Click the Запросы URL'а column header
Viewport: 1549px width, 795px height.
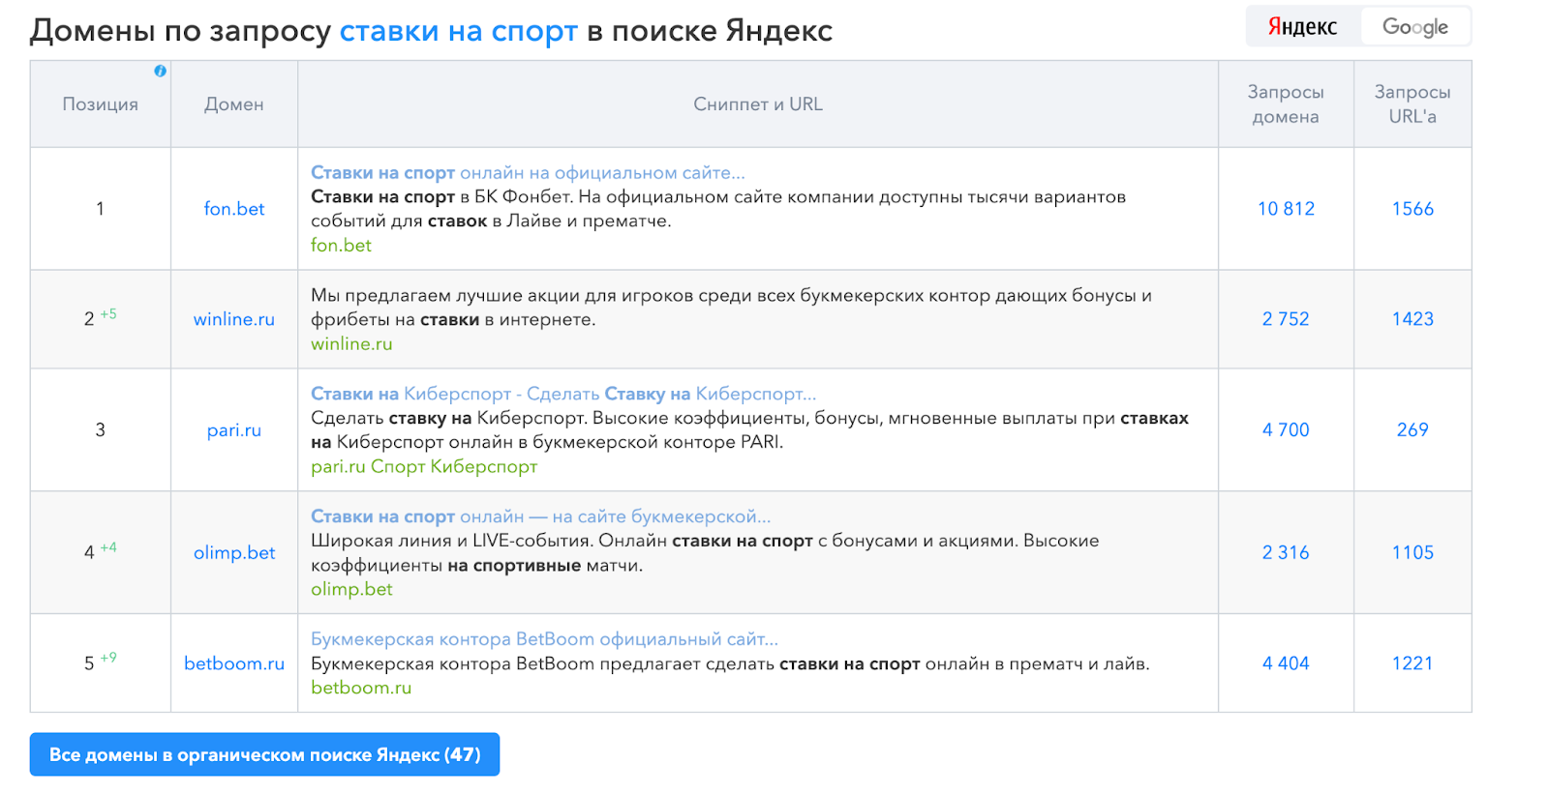pos(1412,104)
